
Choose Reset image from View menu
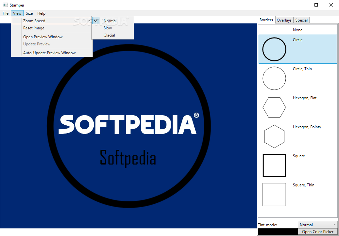pyautogui.click(x=52, y=28)
